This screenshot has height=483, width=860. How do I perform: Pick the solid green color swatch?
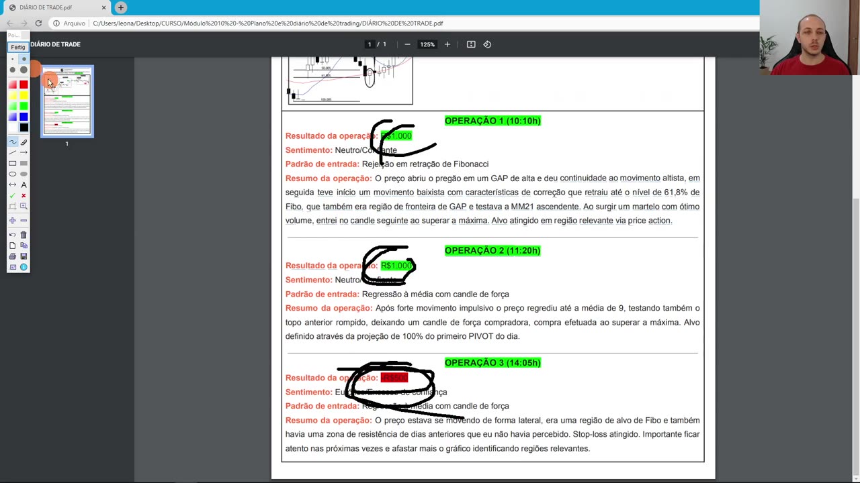click(x=24, y=106)
